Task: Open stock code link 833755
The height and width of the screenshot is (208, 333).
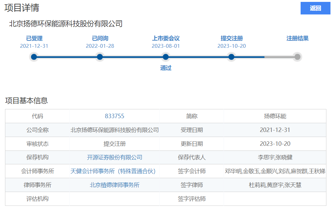Action: pos(114,116)
